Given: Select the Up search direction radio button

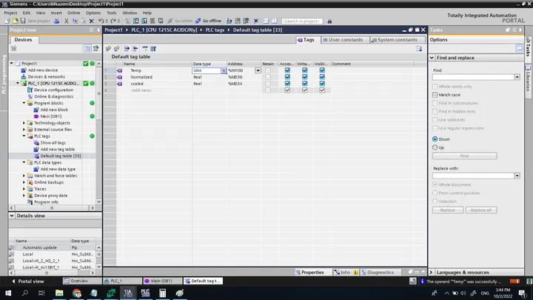Looking at the screenshot, I should 435,147.
